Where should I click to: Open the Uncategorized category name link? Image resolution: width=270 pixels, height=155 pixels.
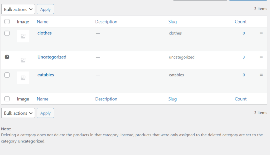point(52,57)
